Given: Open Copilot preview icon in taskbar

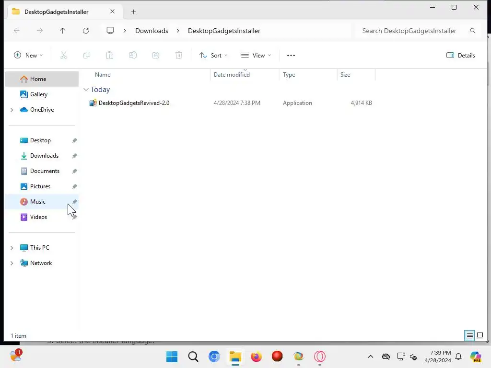Looking at the screenshot, I should 476,356.
